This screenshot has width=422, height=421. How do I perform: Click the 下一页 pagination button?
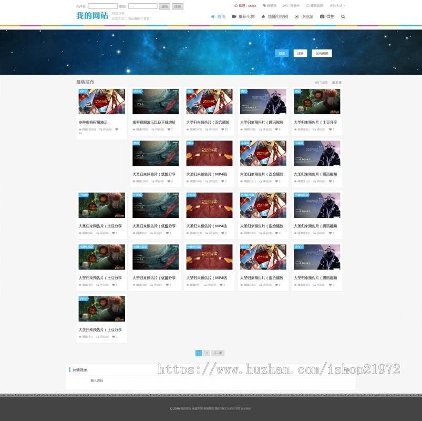coord(218,353)
